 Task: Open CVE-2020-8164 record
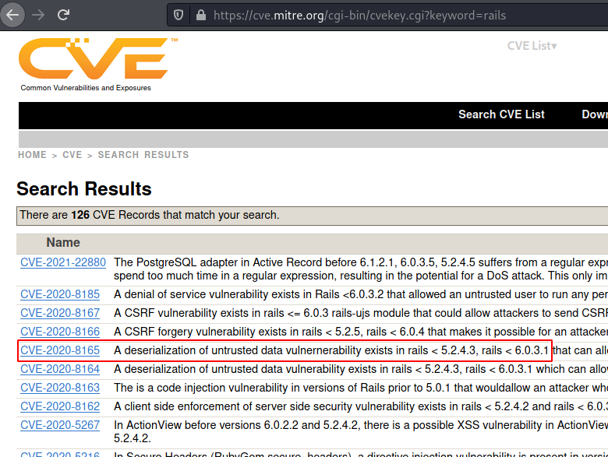(60, 369)
